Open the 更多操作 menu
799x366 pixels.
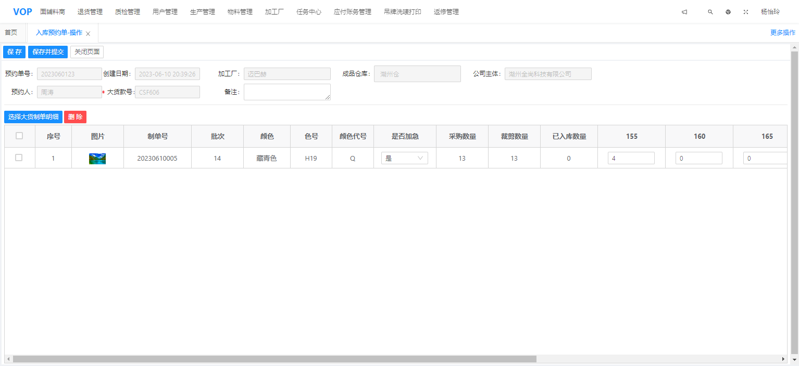pos(782,32)
